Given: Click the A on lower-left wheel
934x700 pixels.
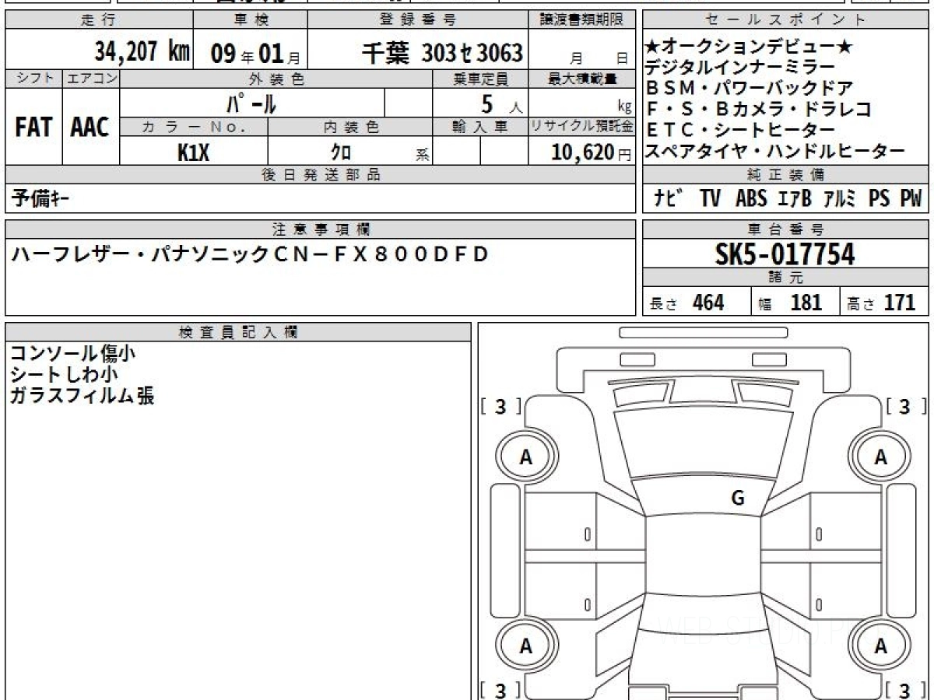Looking at the screenshot, I should 526,646.
